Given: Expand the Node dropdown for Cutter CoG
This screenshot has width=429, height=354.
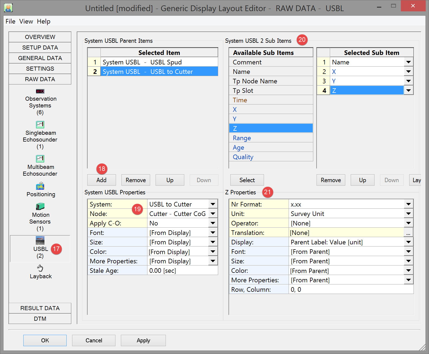Looking at the screenshot, I should (213, 214).
